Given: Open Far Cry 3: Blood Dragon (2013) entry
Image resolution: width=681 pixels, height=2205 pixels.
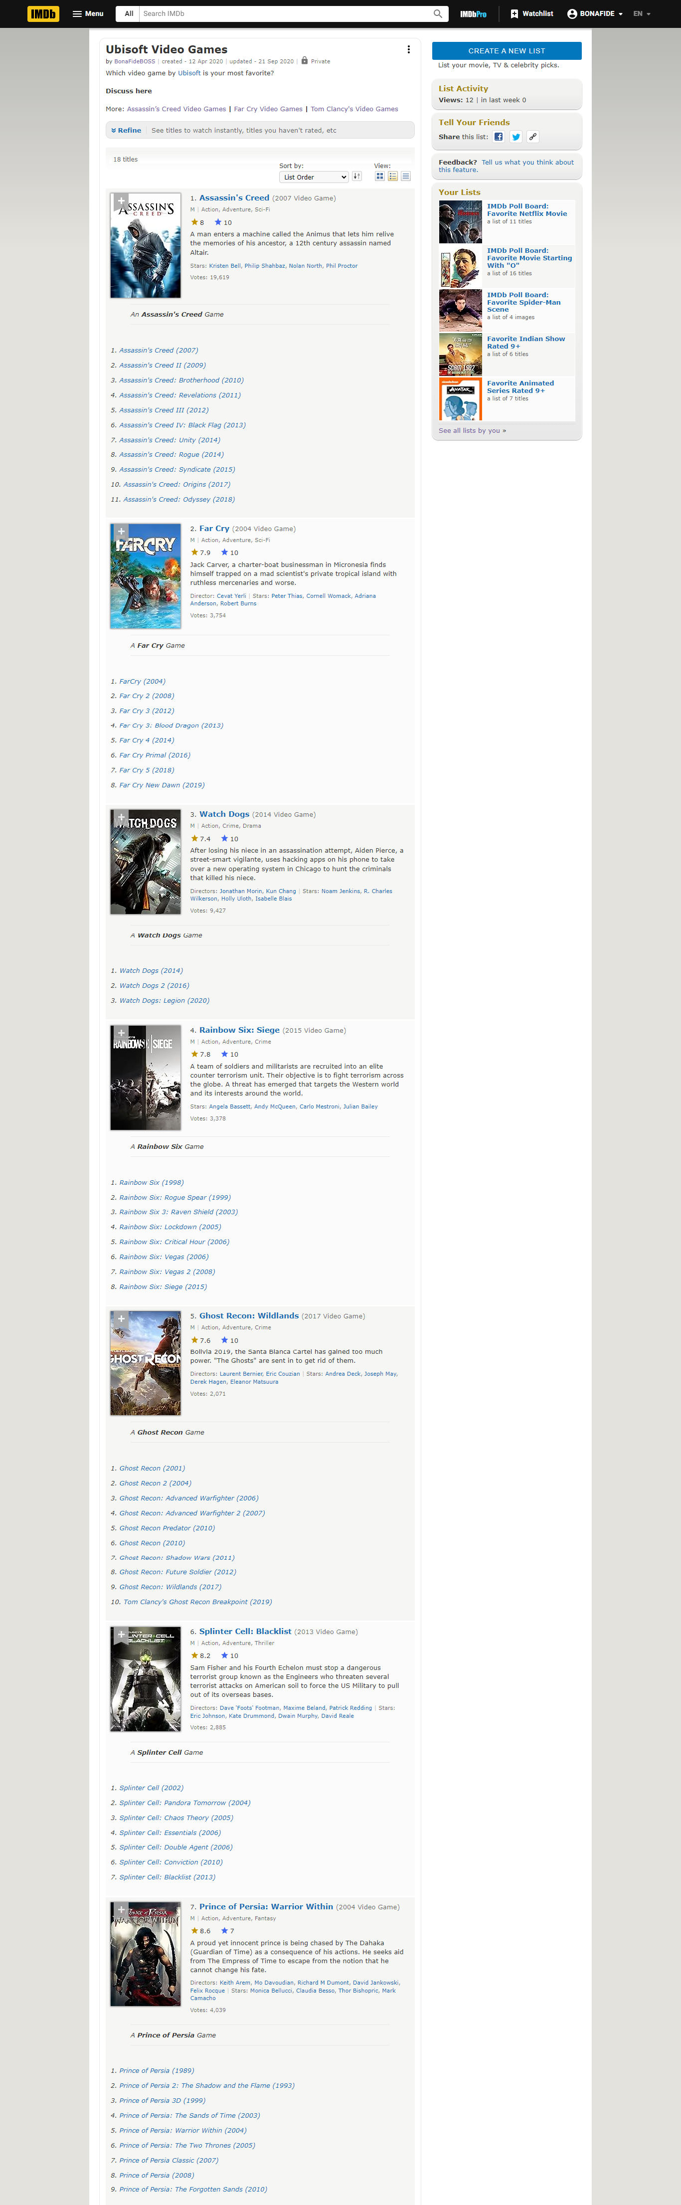Looking at the screenshot, I should tap(171, 726).
